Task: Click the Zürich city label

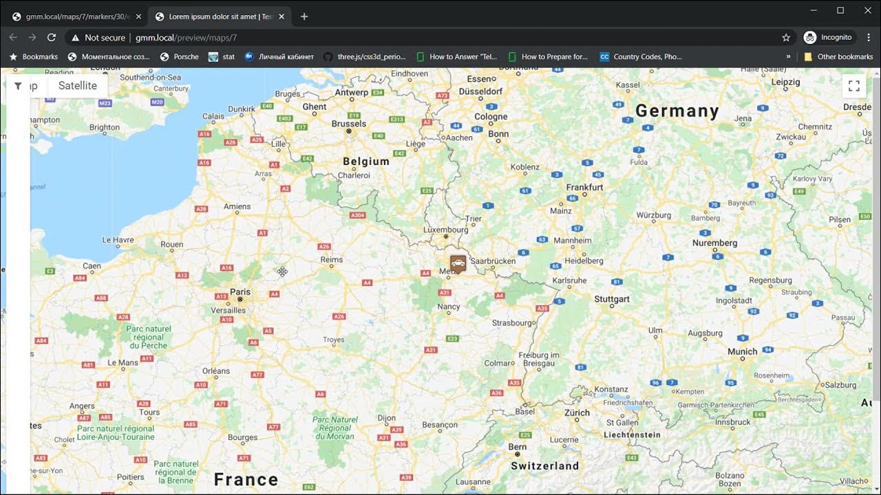Action: 577,412
